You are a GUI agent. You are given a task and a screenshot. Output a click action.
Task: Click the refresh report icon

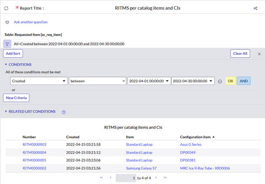[6, 8]
